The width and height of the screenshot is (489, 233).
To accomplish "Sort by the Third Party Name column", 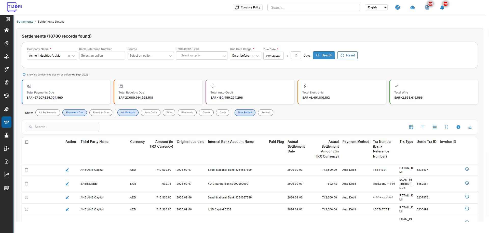I will point(94,142).
